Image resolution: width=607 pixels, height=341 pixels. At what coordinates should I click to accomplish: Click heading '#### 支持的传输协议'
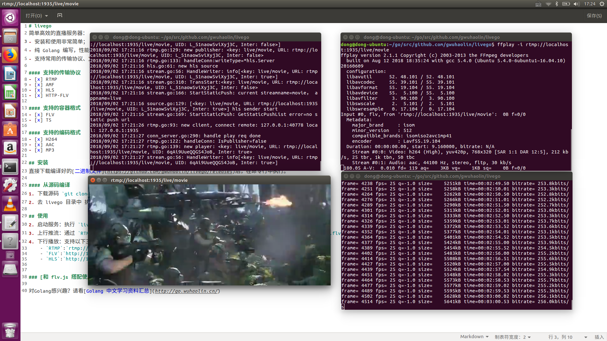pyautogui.click(x=54, y=73)
